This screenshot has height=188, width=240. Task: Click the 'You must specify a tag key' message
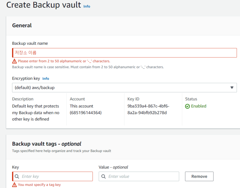click(x=39, y=185)
